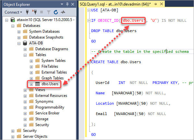Select Database Snapshots tree item
Viewport: 194px width, 140px height.
(x=46, y=37)
